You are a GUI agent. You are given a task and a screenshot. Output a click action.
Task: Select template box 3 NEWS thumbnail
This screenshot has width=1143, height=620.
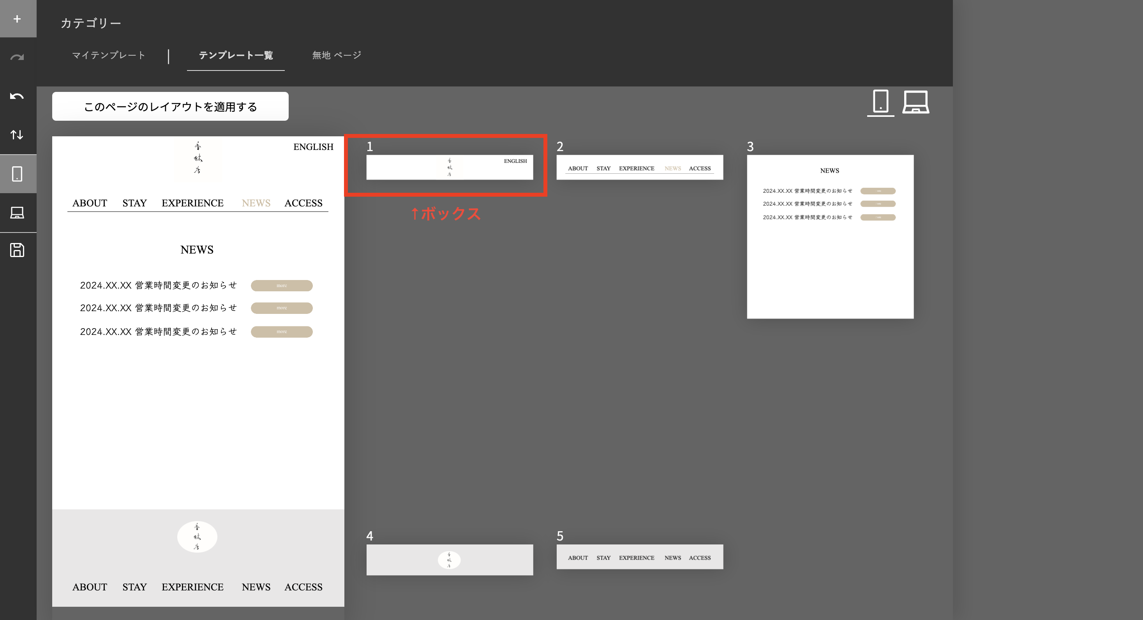pos(830,236)
